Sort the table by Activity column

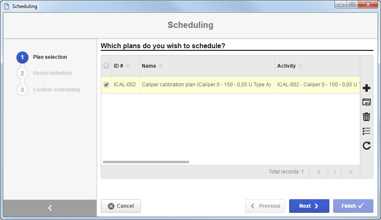[290, 66]
